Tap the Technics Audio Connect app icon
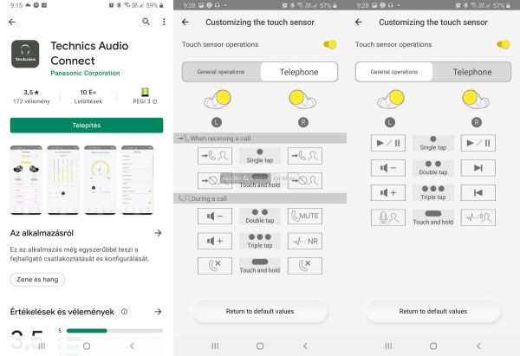 25,54
